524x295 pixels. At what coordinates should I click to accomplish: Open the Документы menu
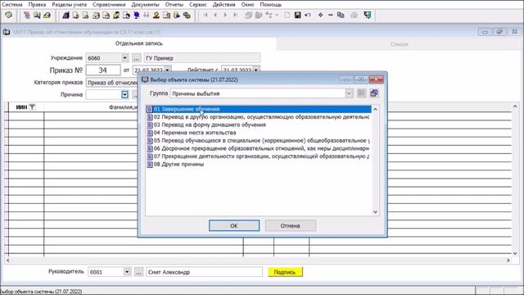tap(146, 5)
